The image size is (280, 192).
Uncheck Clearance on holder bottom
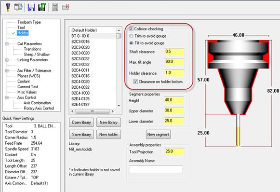(135, 82)
